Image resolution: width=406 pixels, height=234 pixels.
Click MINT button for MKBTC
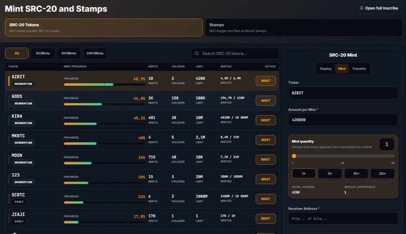pyautogui.click(x=266, y=140)
